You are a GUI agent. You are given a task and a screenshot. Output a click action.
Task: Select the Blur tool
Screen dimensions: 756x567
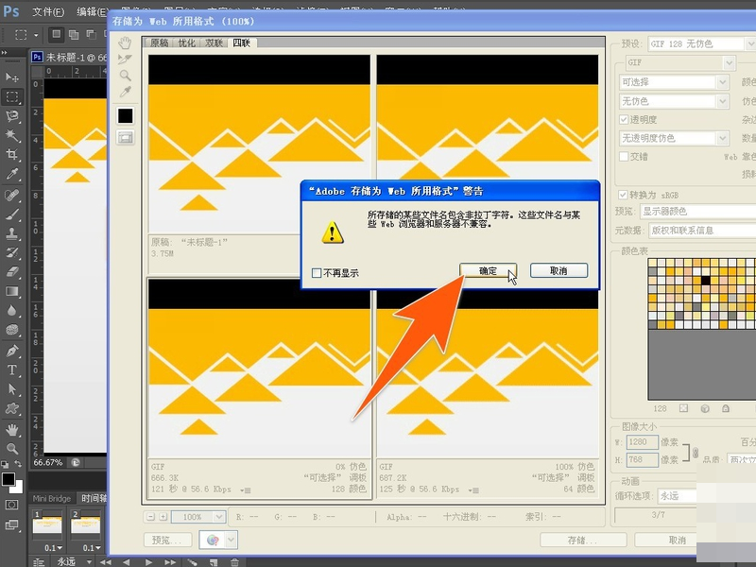[12, 311]
